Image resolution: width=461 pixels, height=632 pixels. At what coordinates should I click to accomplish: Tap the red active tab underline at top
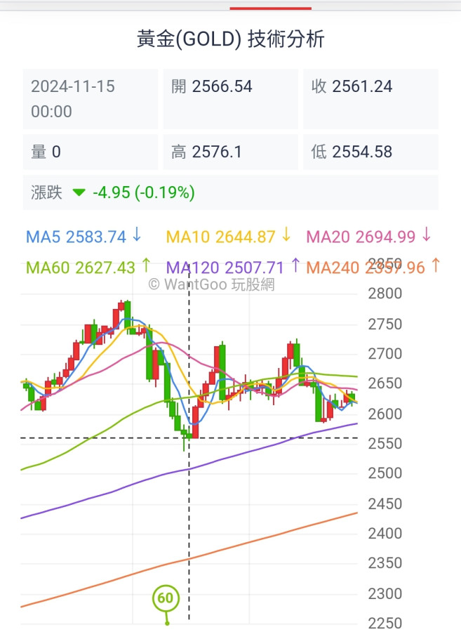tap(270, 8)
